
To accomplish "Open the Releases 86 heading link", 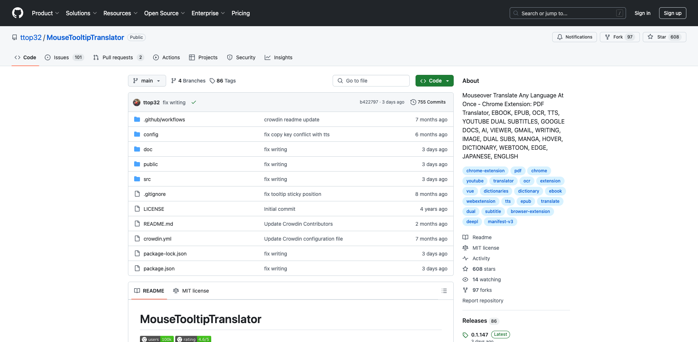I will pos(481,321).
